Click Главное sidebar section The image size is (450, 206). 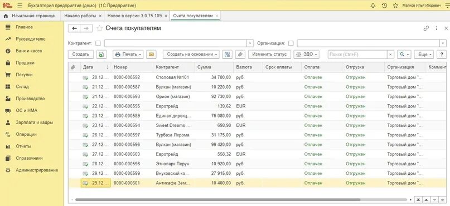click(x=24, y=27)
